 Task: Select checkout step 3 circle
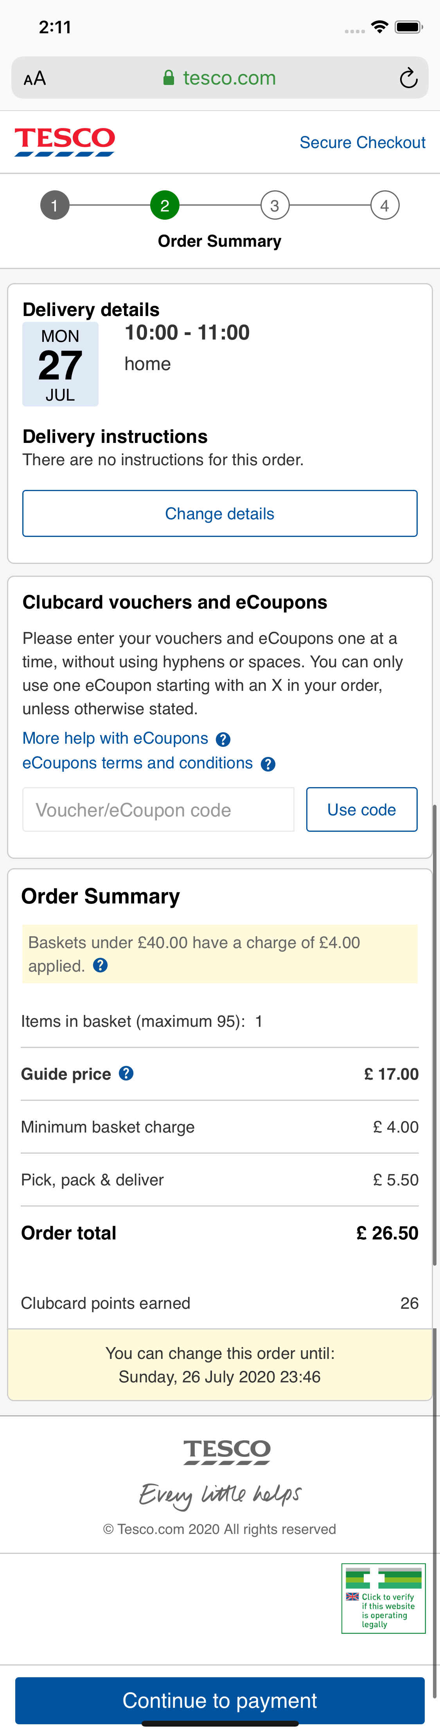point(275,206)
